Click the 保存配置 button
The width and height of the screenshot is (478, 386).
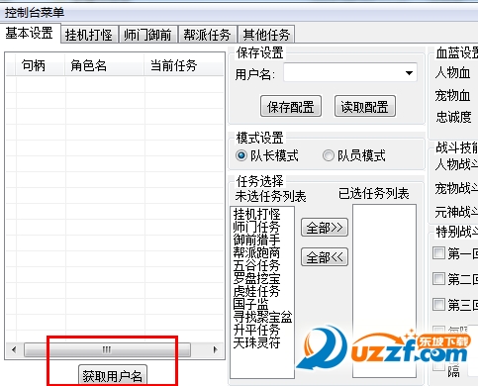pos(291,107)
